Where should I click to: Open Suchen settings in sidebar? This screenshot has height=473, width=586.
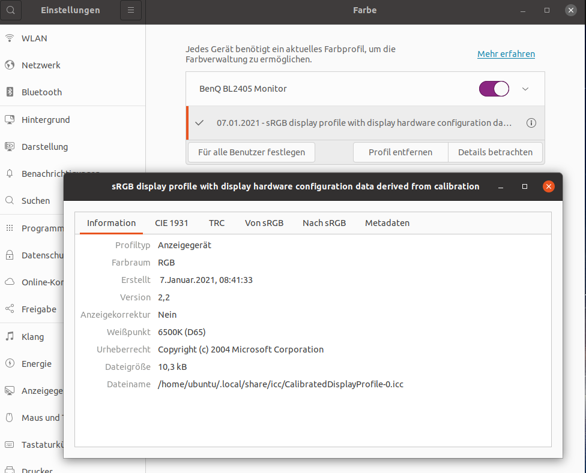click(32, 200)
